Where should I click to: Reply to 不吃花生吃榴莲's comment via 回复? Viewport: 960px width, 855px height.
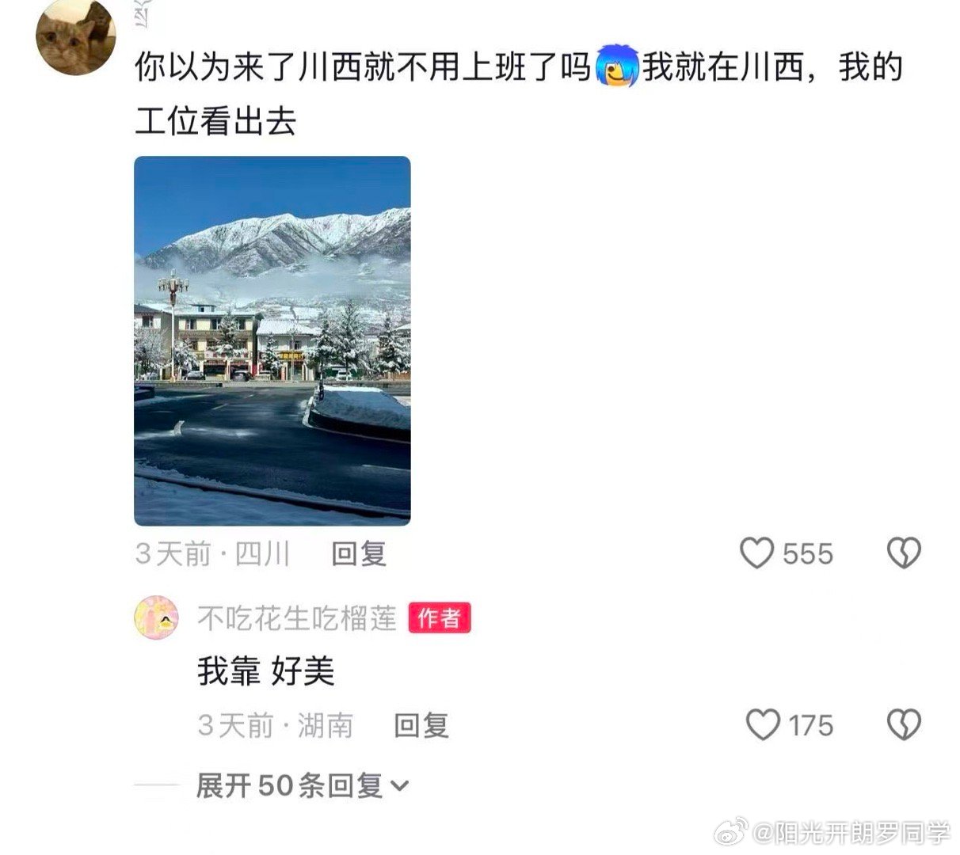[421, 724]
